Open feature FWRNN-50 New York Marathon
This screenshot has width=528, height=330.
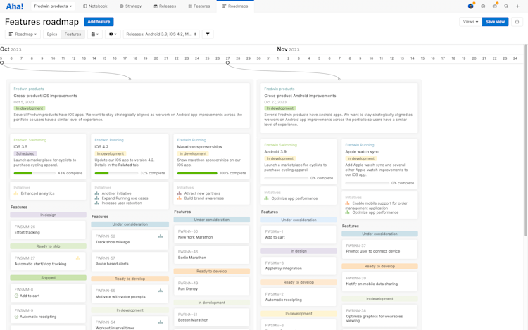coord(211,234)
